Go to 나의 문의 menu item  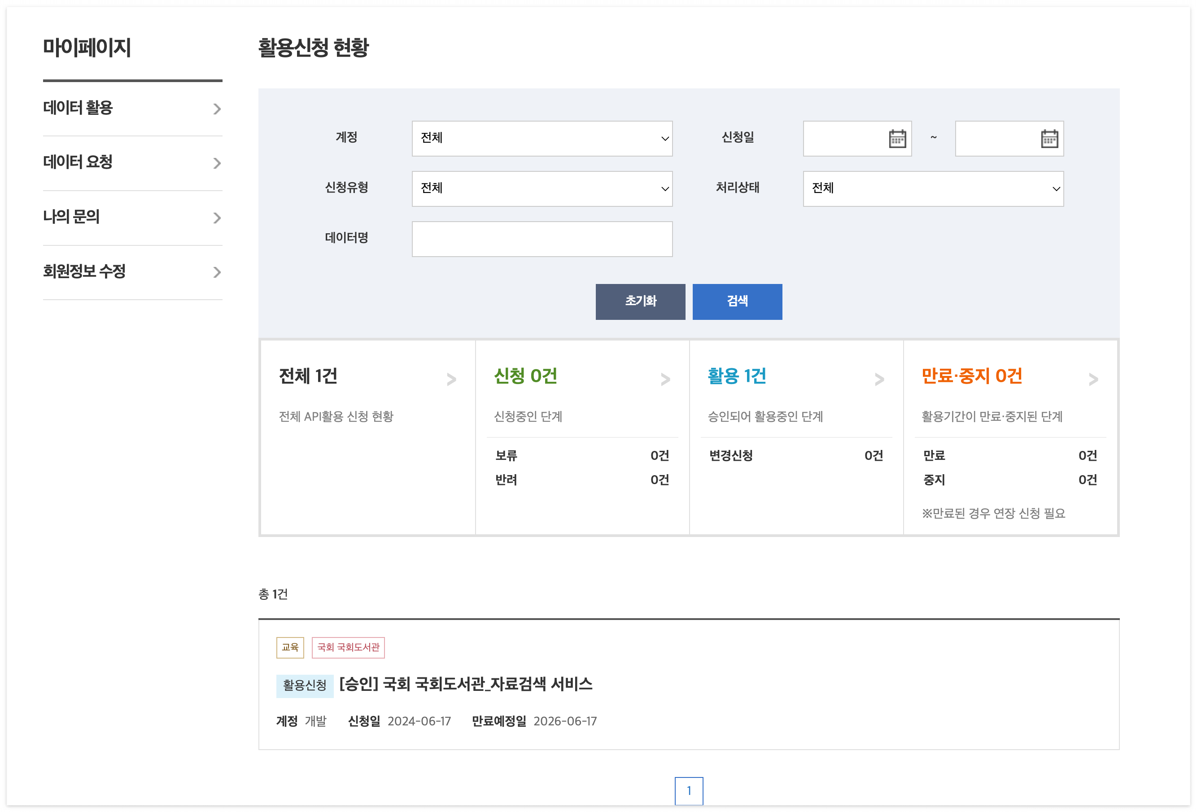(x=132, y=217)
